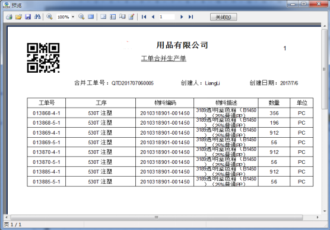This screenshot has height=230, width=330.
Task: Click the page number input field
Action: click(167, 17)
